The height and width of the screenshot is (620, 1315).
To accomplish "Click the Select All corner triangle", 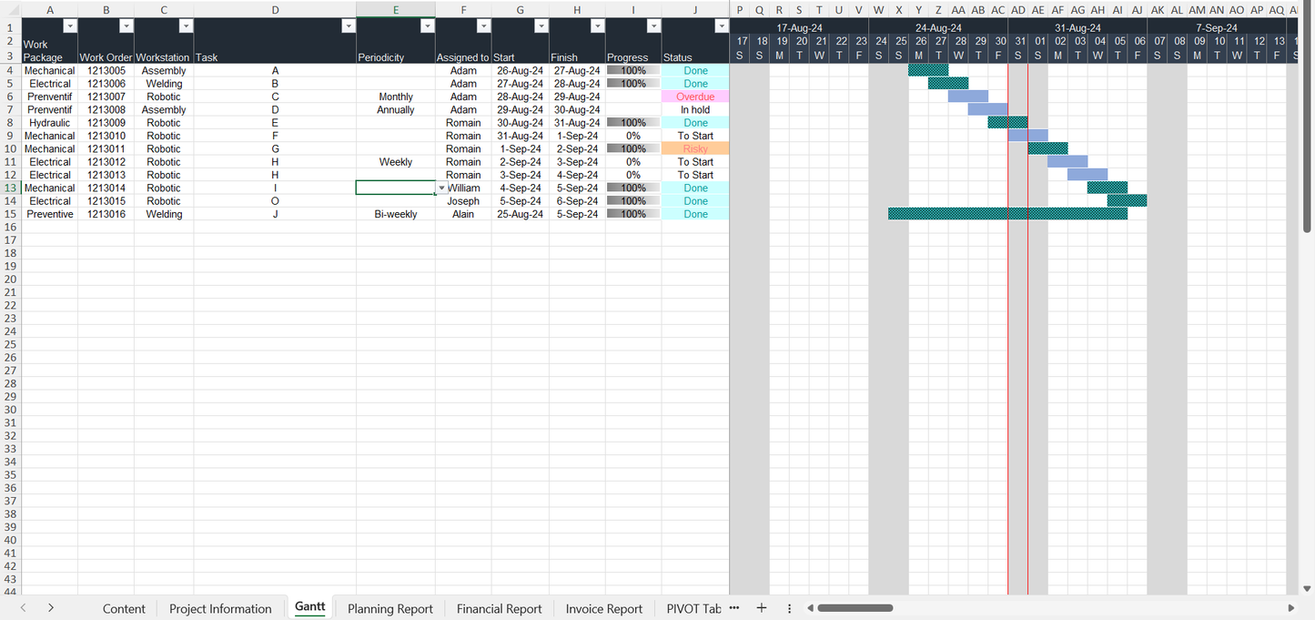I will tap(10, 10).
